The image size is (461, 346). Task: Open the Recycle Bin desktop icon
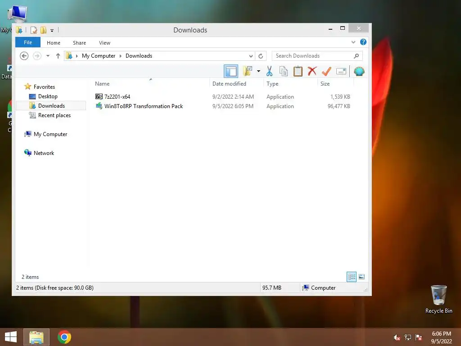tap(438, 299)
